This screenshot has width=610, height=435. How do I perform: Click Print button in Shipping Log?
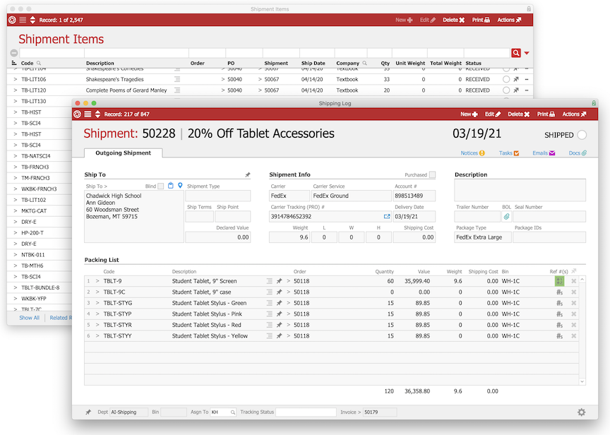[545, 114]
